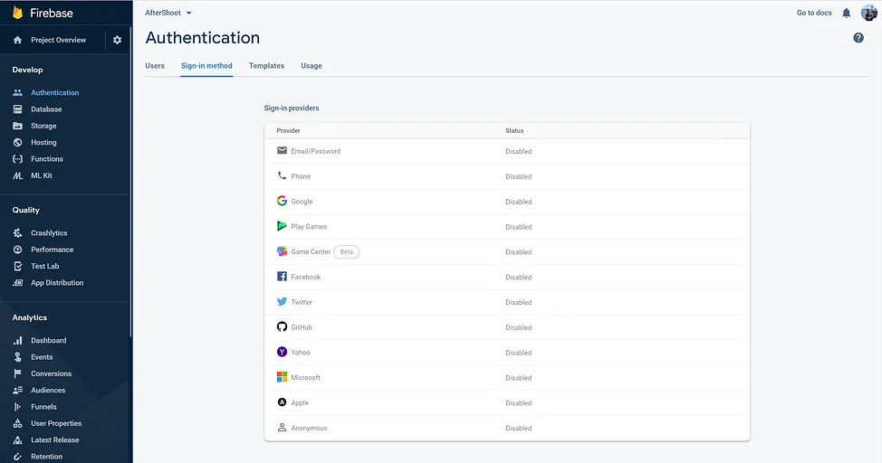Click the Status column header

coord(514,130)
